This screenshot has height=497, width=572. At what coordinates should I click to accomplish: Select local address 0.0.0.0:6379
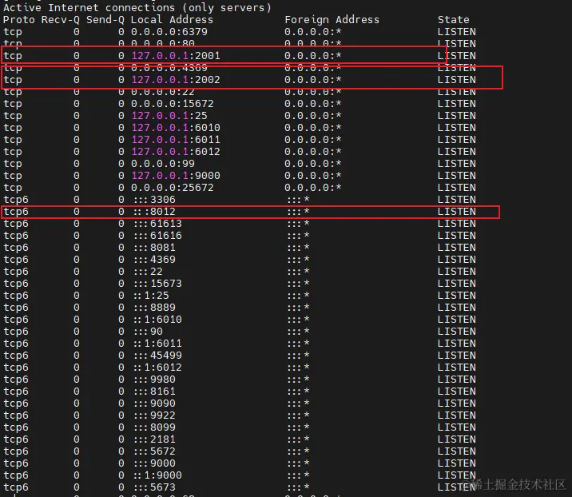point(169,32)
